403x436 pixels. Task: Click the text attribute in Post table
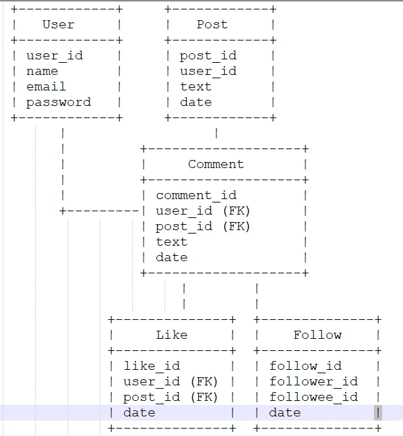tap(196, 87)
